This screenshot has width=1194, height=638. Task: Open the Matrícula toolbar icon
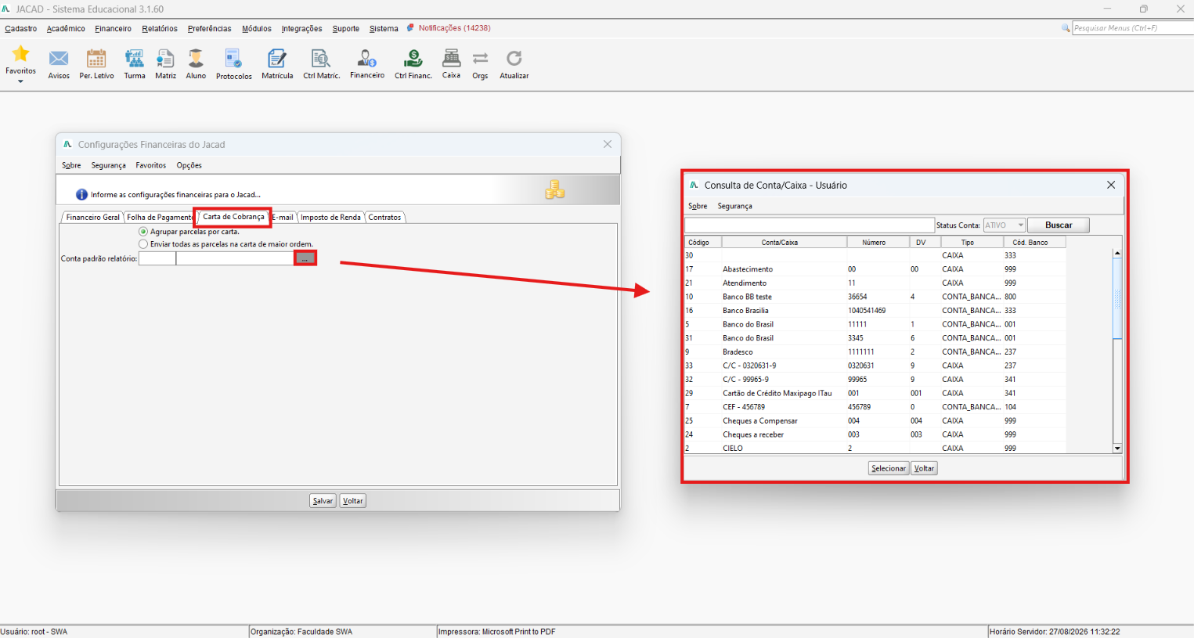click(x=277, y=59)
